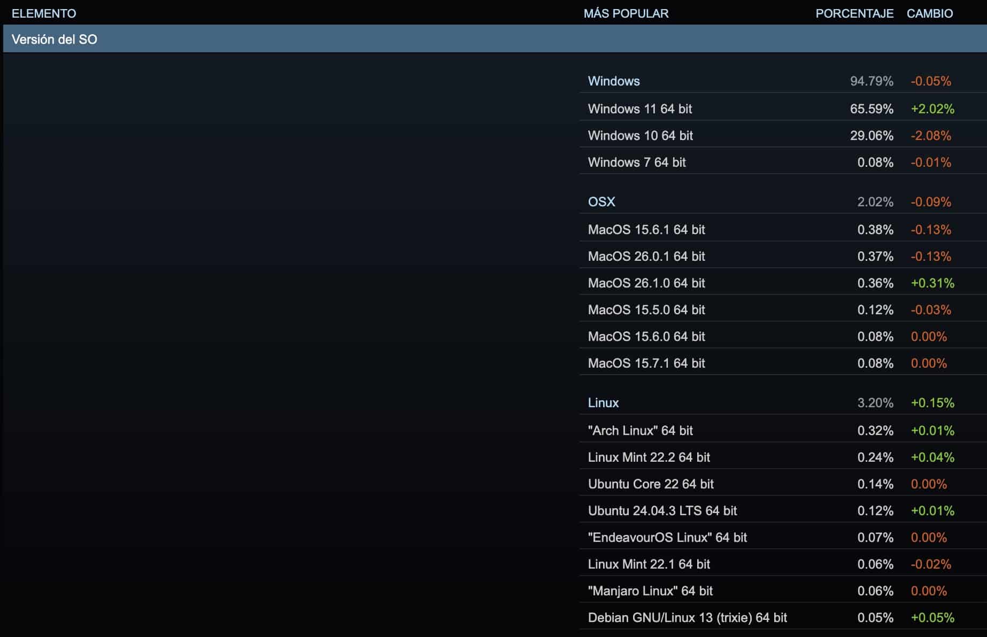The image size is (987, 637).
Task: Click the MacOS 15.6.0 64 bit row
Action: click(x=783, y=336)
